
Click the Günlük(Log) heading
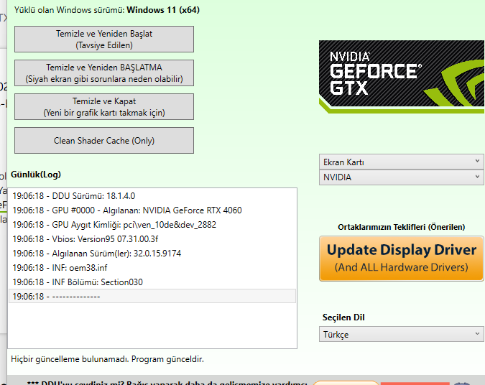coord(36,175)
